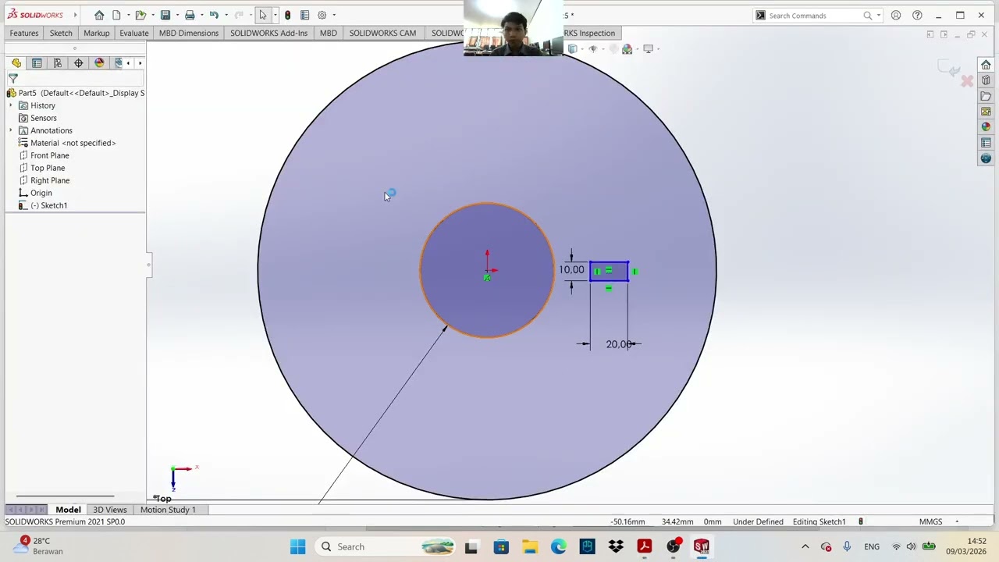Open the Design Library task pane icon

click(x=986, y=80)
